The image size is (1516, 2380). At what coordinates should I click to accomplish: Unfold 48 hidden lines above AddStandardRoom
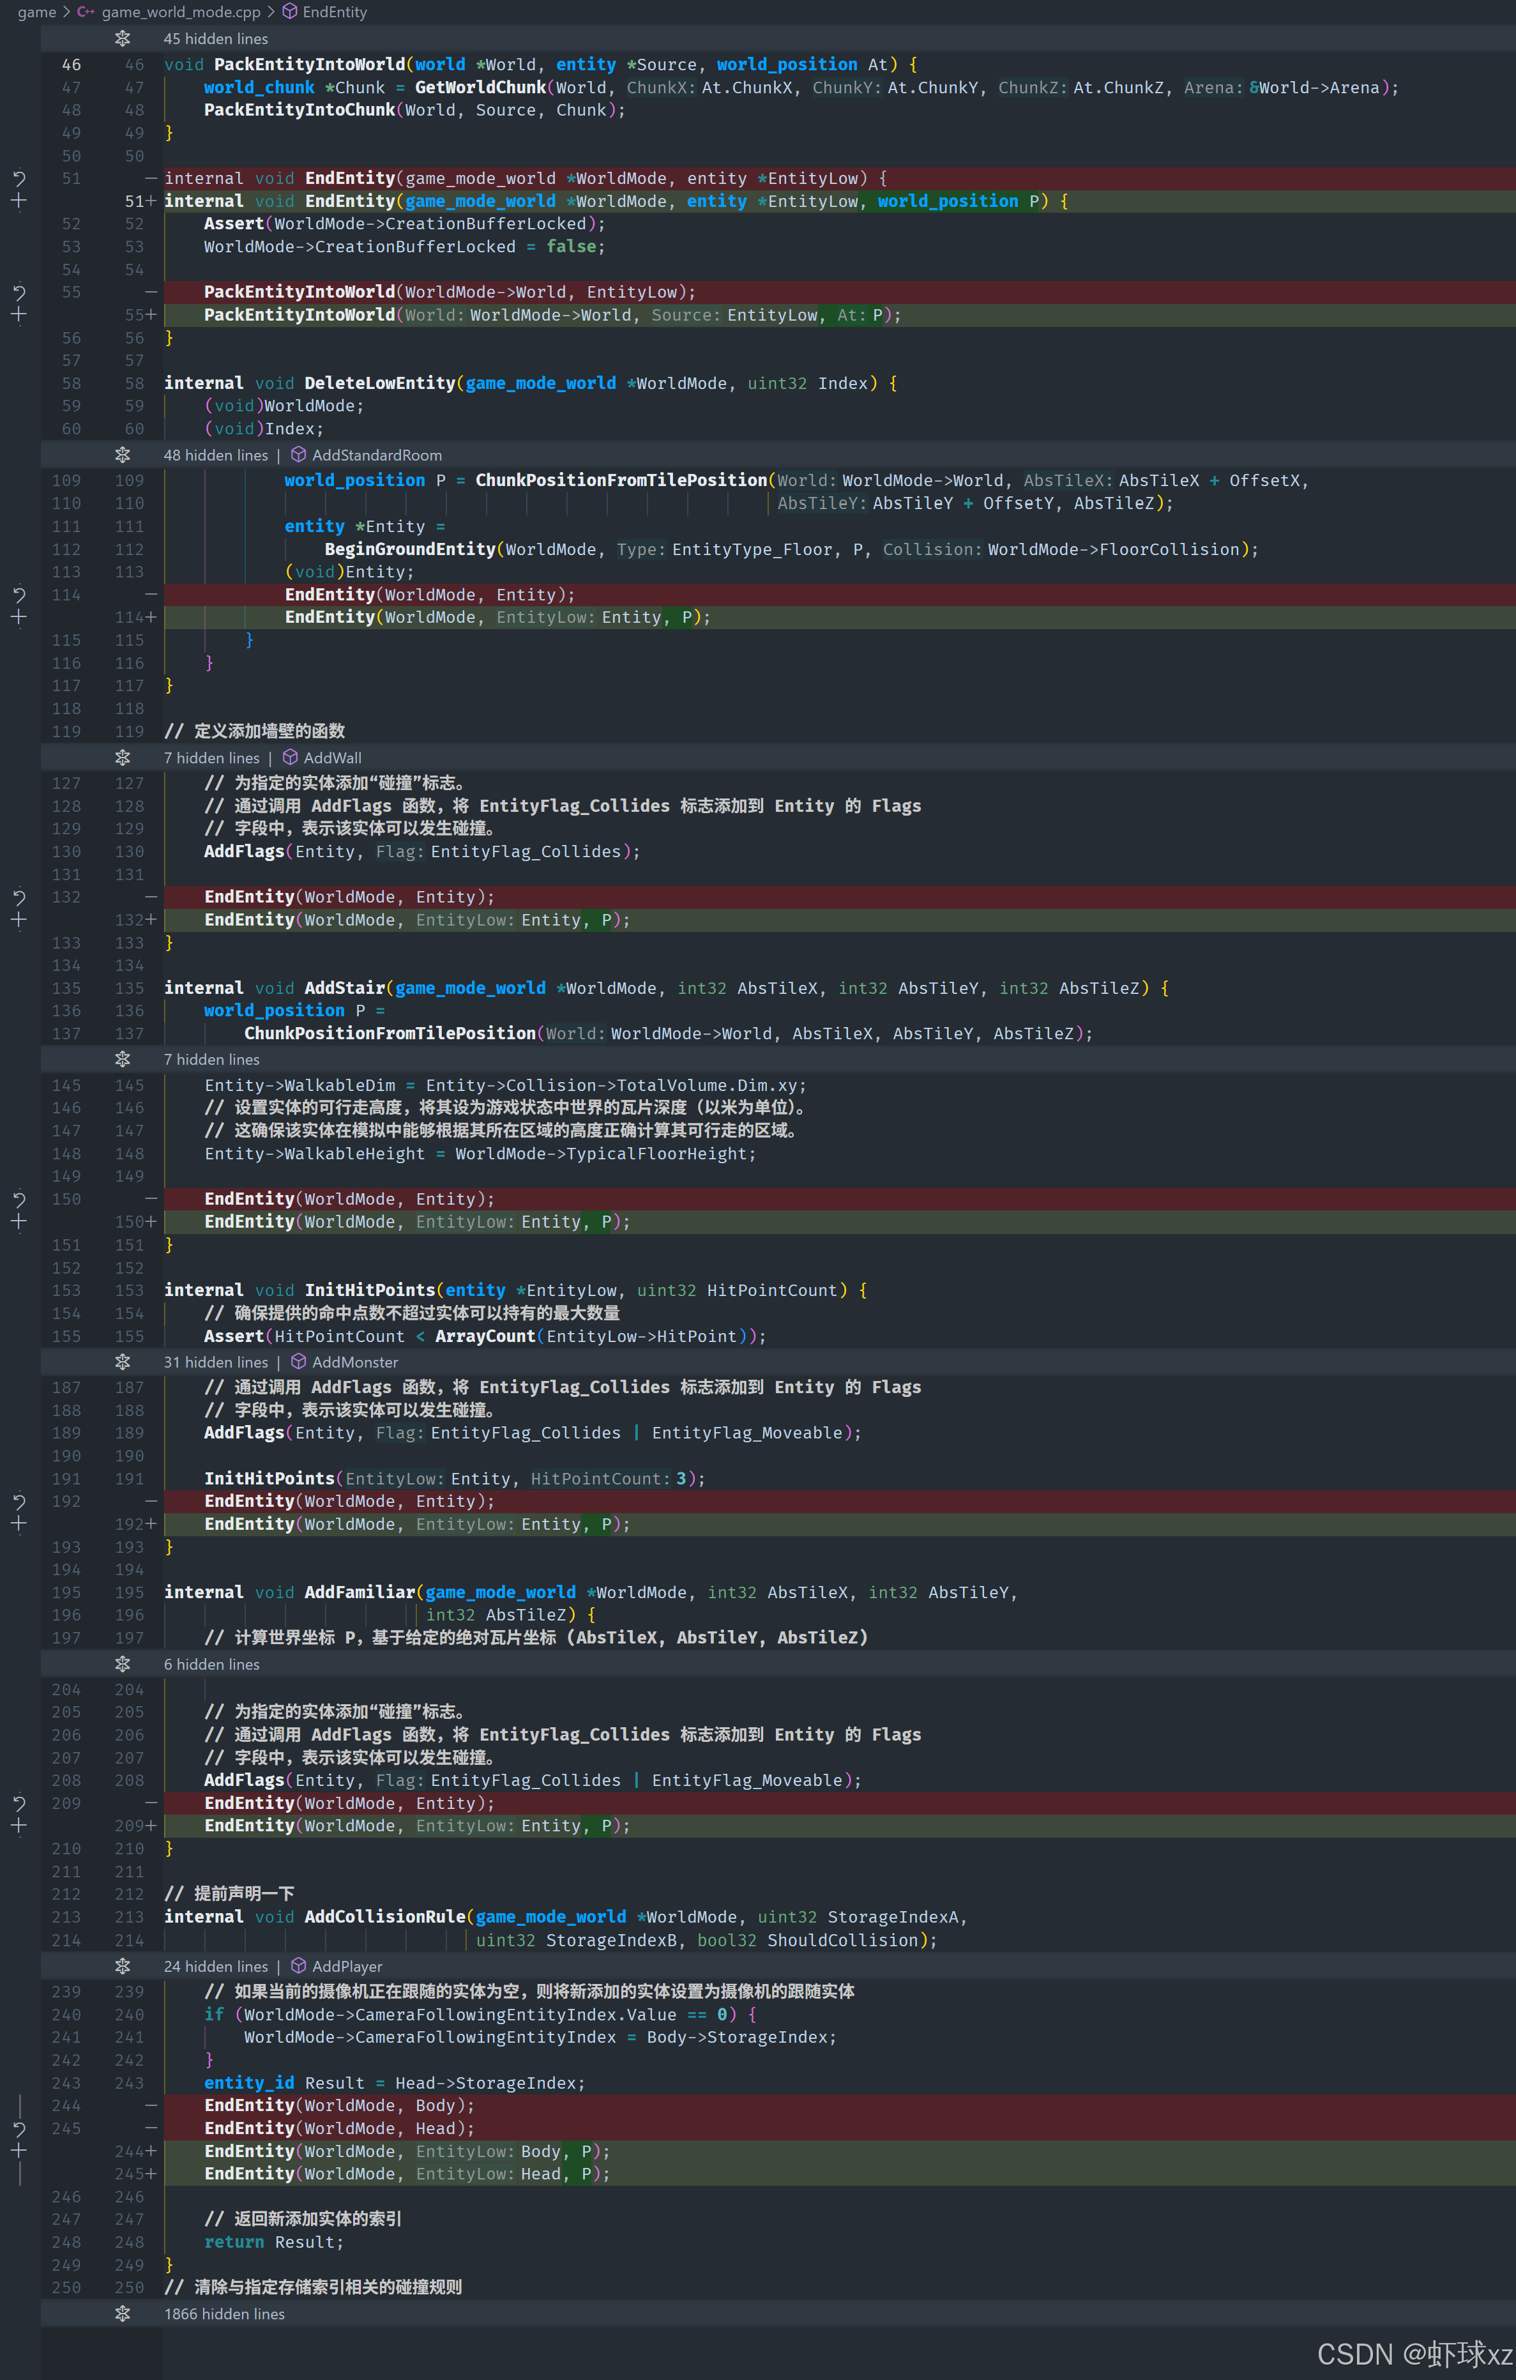coord(123,455)
